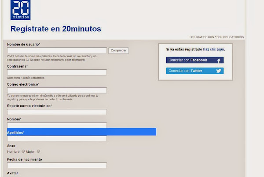Click the Twitter bird icon
Image resolution: width=264 pixels, height=177 pixels.
[219, 71]
